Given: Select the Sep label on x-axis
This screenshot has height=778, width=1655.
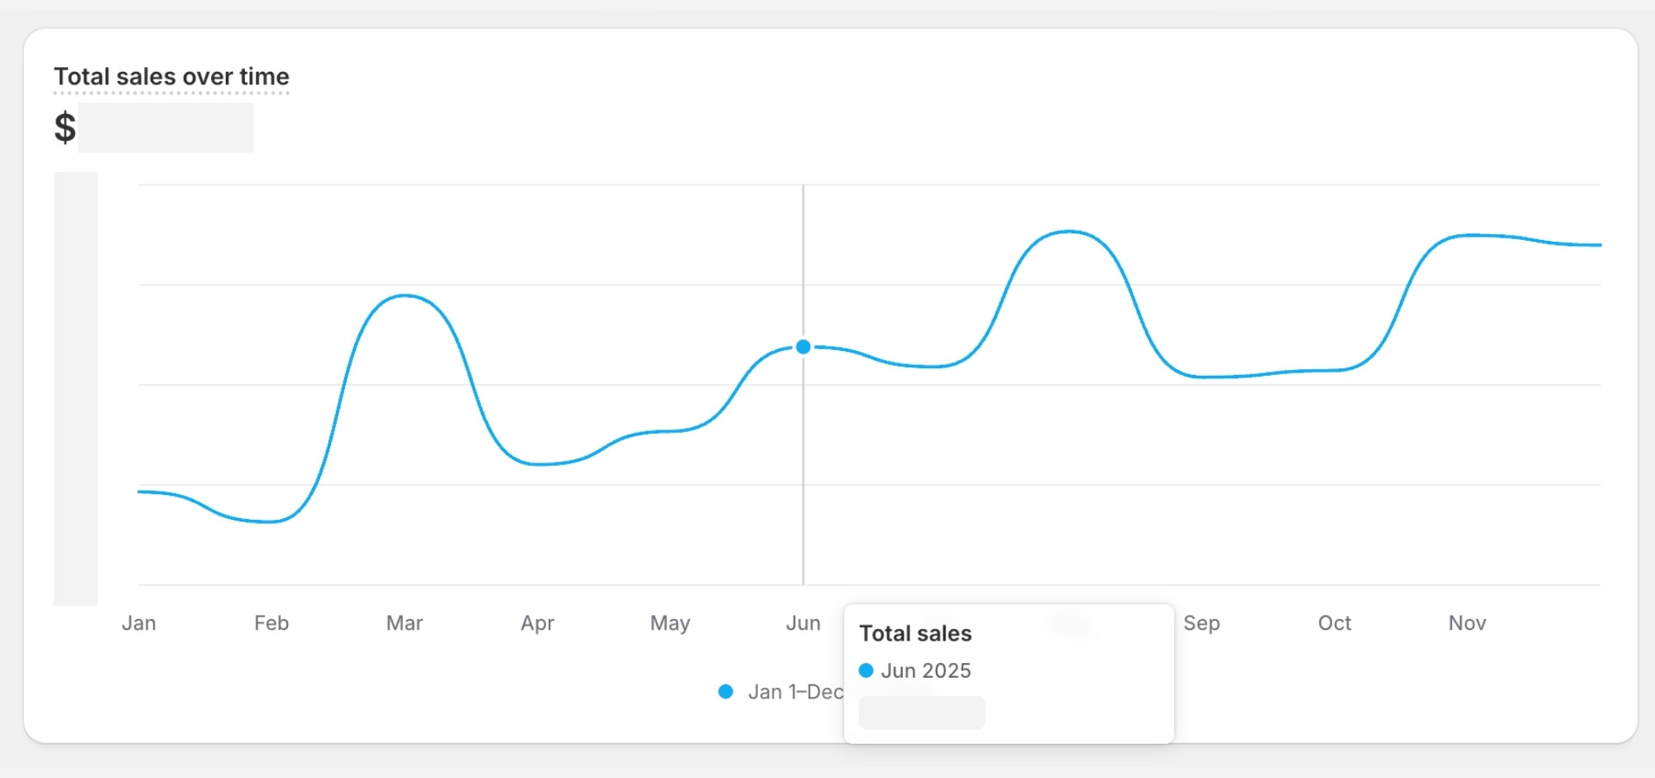Looking at the screenshot, I should (1202, 623).
